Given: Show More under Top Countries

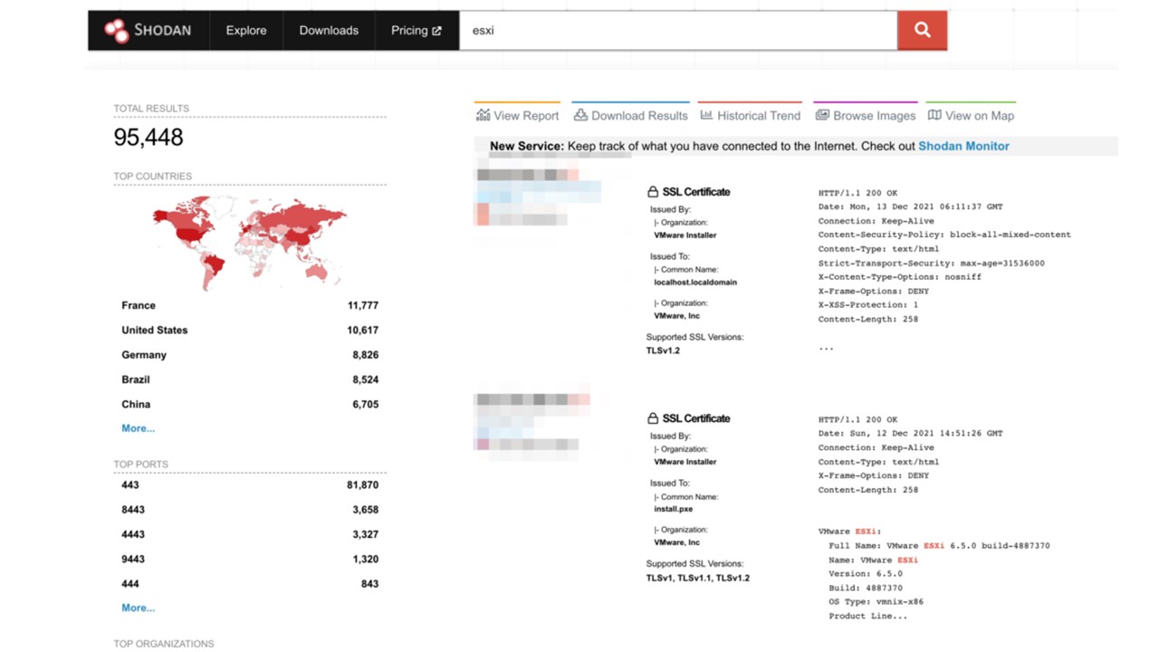Looking at the screenshot, I should tap(138, 428).
